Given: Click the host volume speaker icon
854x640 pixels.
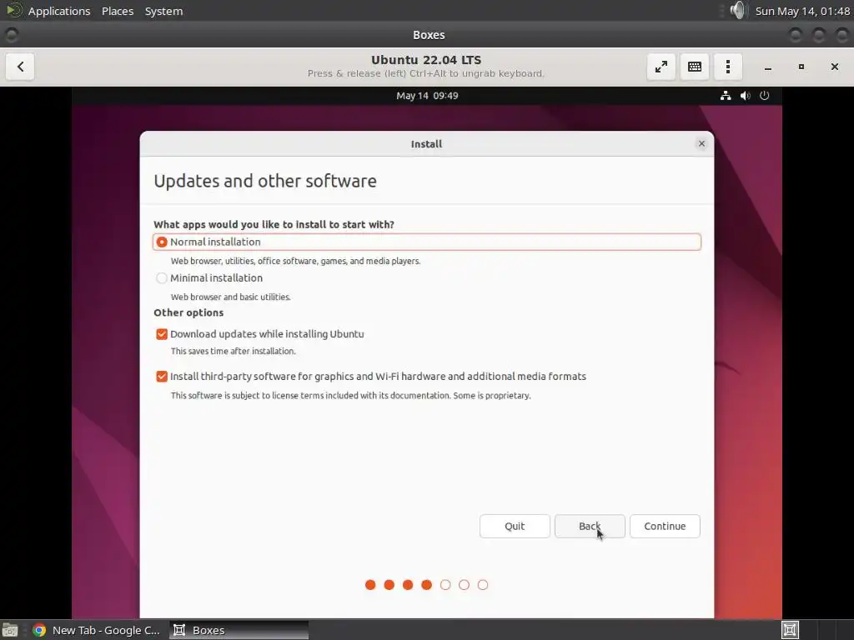Looking at the screenshot, I should point(738,10).
